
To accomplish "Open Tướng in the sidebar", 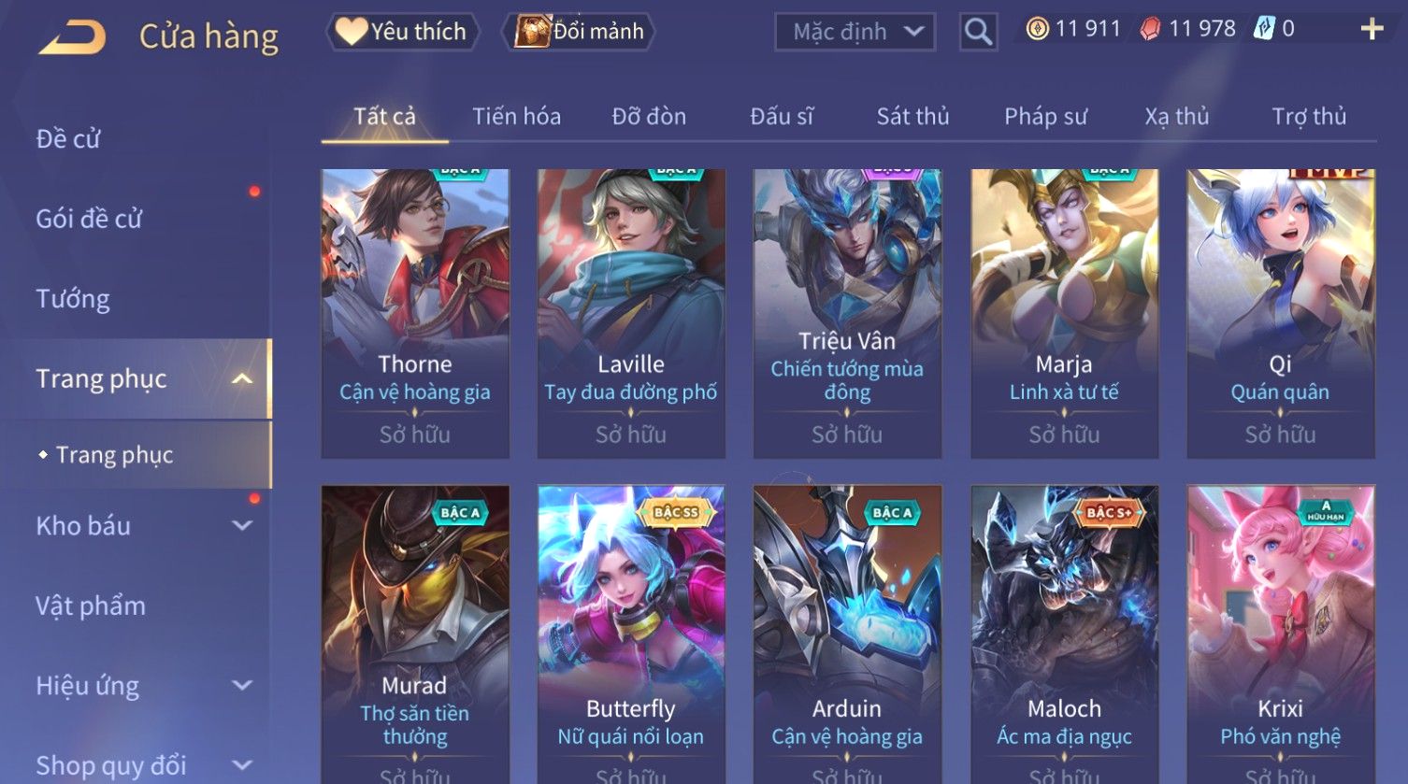I will (x=73, y=299).
